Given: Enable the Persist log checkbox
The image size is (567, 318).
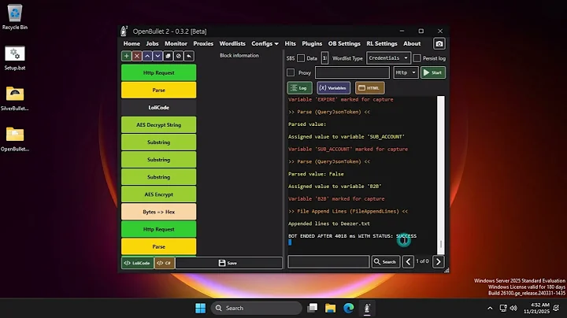Looking at the screenshot, I should 417,58.
